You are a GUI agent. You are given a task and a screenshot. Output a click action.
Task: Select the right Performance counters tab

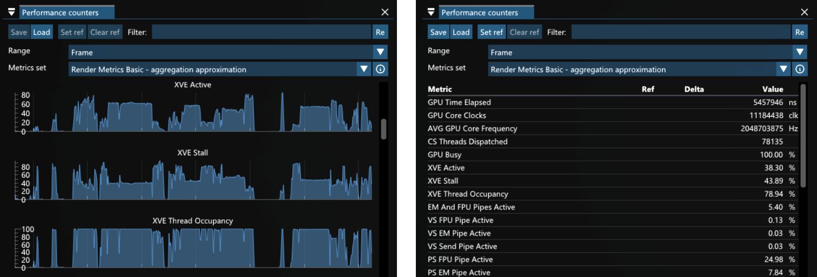pos(479,12)
